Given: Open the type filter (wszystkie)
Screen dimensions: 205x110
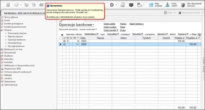Looking at the screenshot, I should pos(113,34).
